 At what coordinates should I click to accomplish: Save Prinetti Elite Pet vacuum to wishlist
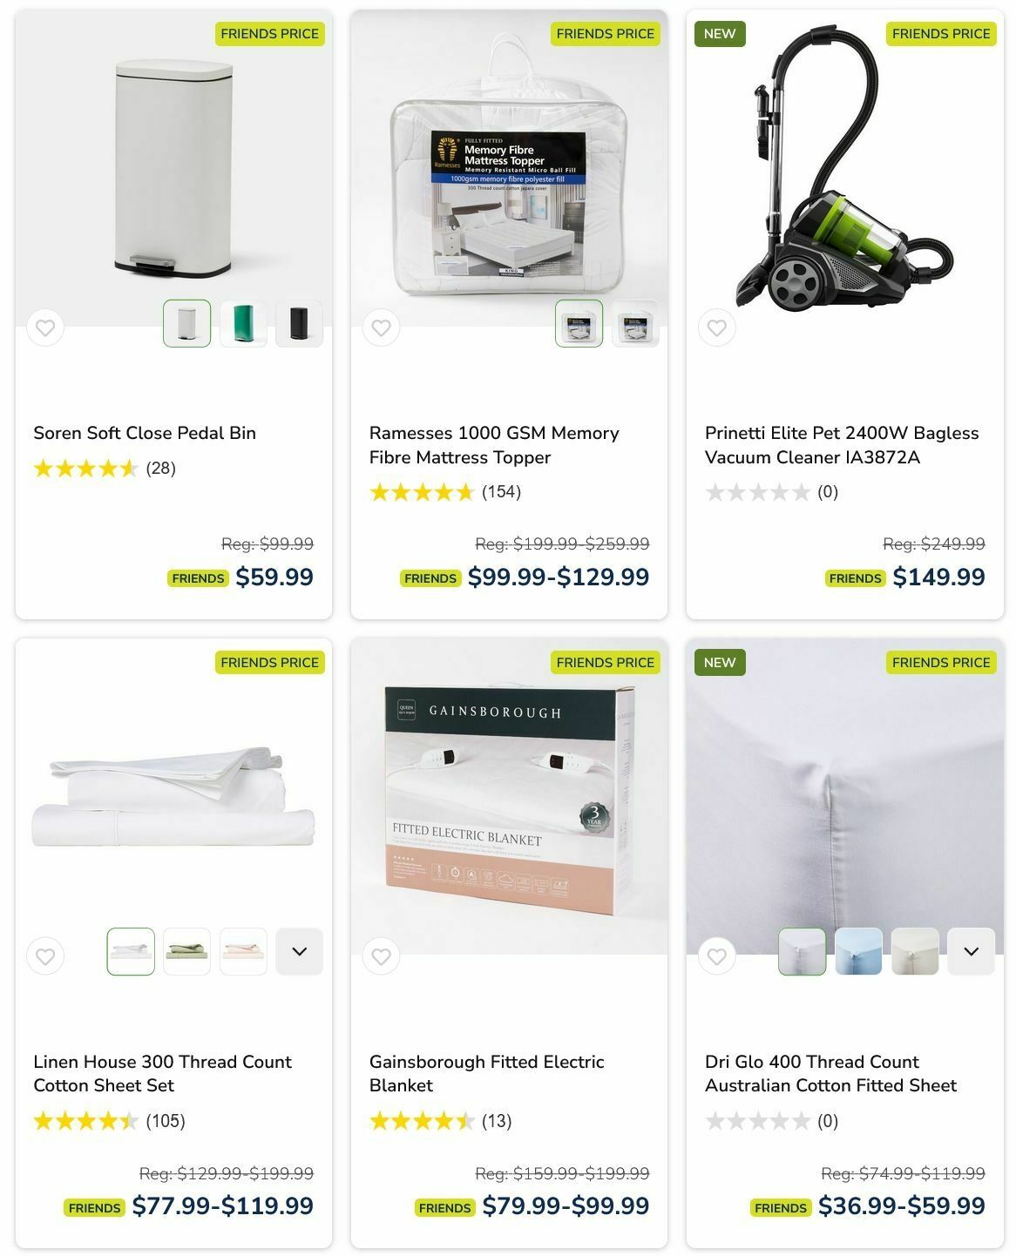tap(716, 328)
